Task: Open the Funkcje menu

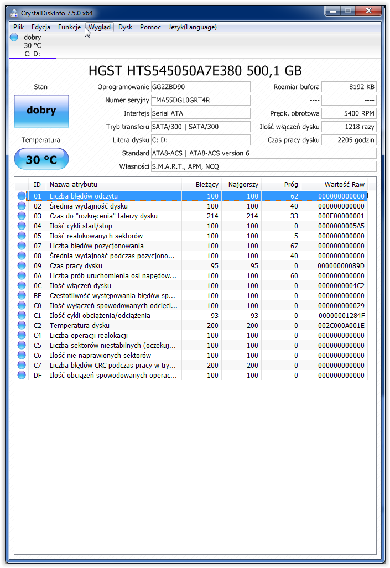Action: (x=69, y=27)
